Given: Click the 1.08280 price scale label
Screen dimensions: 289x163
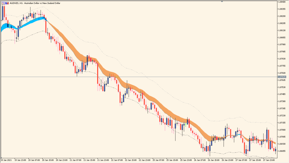Looking at the screenshot, I should (x=282, y=16).
